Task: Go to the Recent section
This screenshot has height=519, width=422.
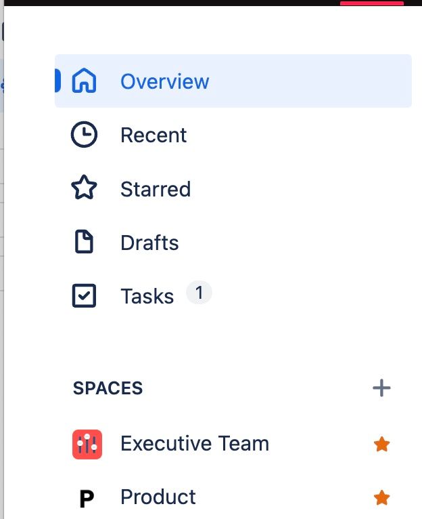Action: pyautogui.click(x=154, y=135)
